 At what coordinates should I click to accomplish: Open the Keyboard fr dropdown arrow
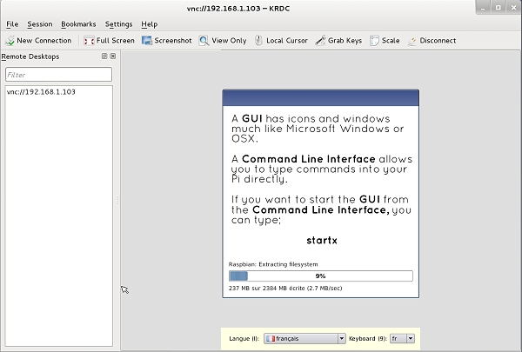(x=411, y=338)
